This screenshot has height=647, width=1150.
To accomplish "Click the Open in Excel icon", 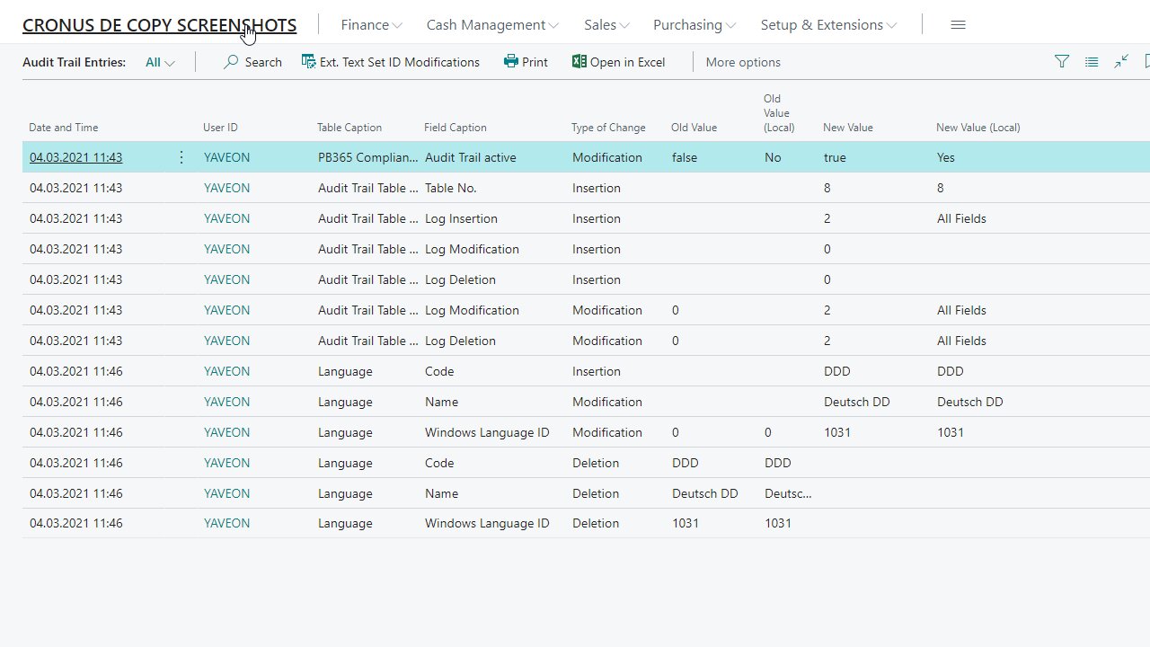I will coord(579,62).
